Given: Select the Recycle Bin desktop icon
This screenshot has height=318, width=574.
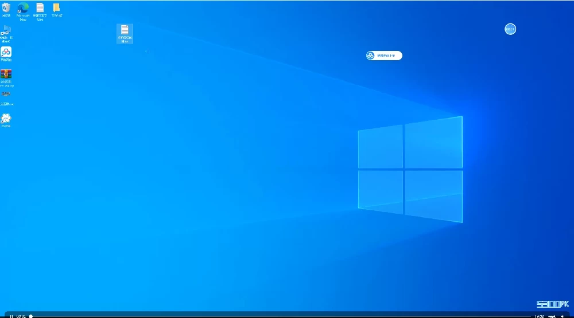Looking at the screenshot, I should [x=6, y=10].
